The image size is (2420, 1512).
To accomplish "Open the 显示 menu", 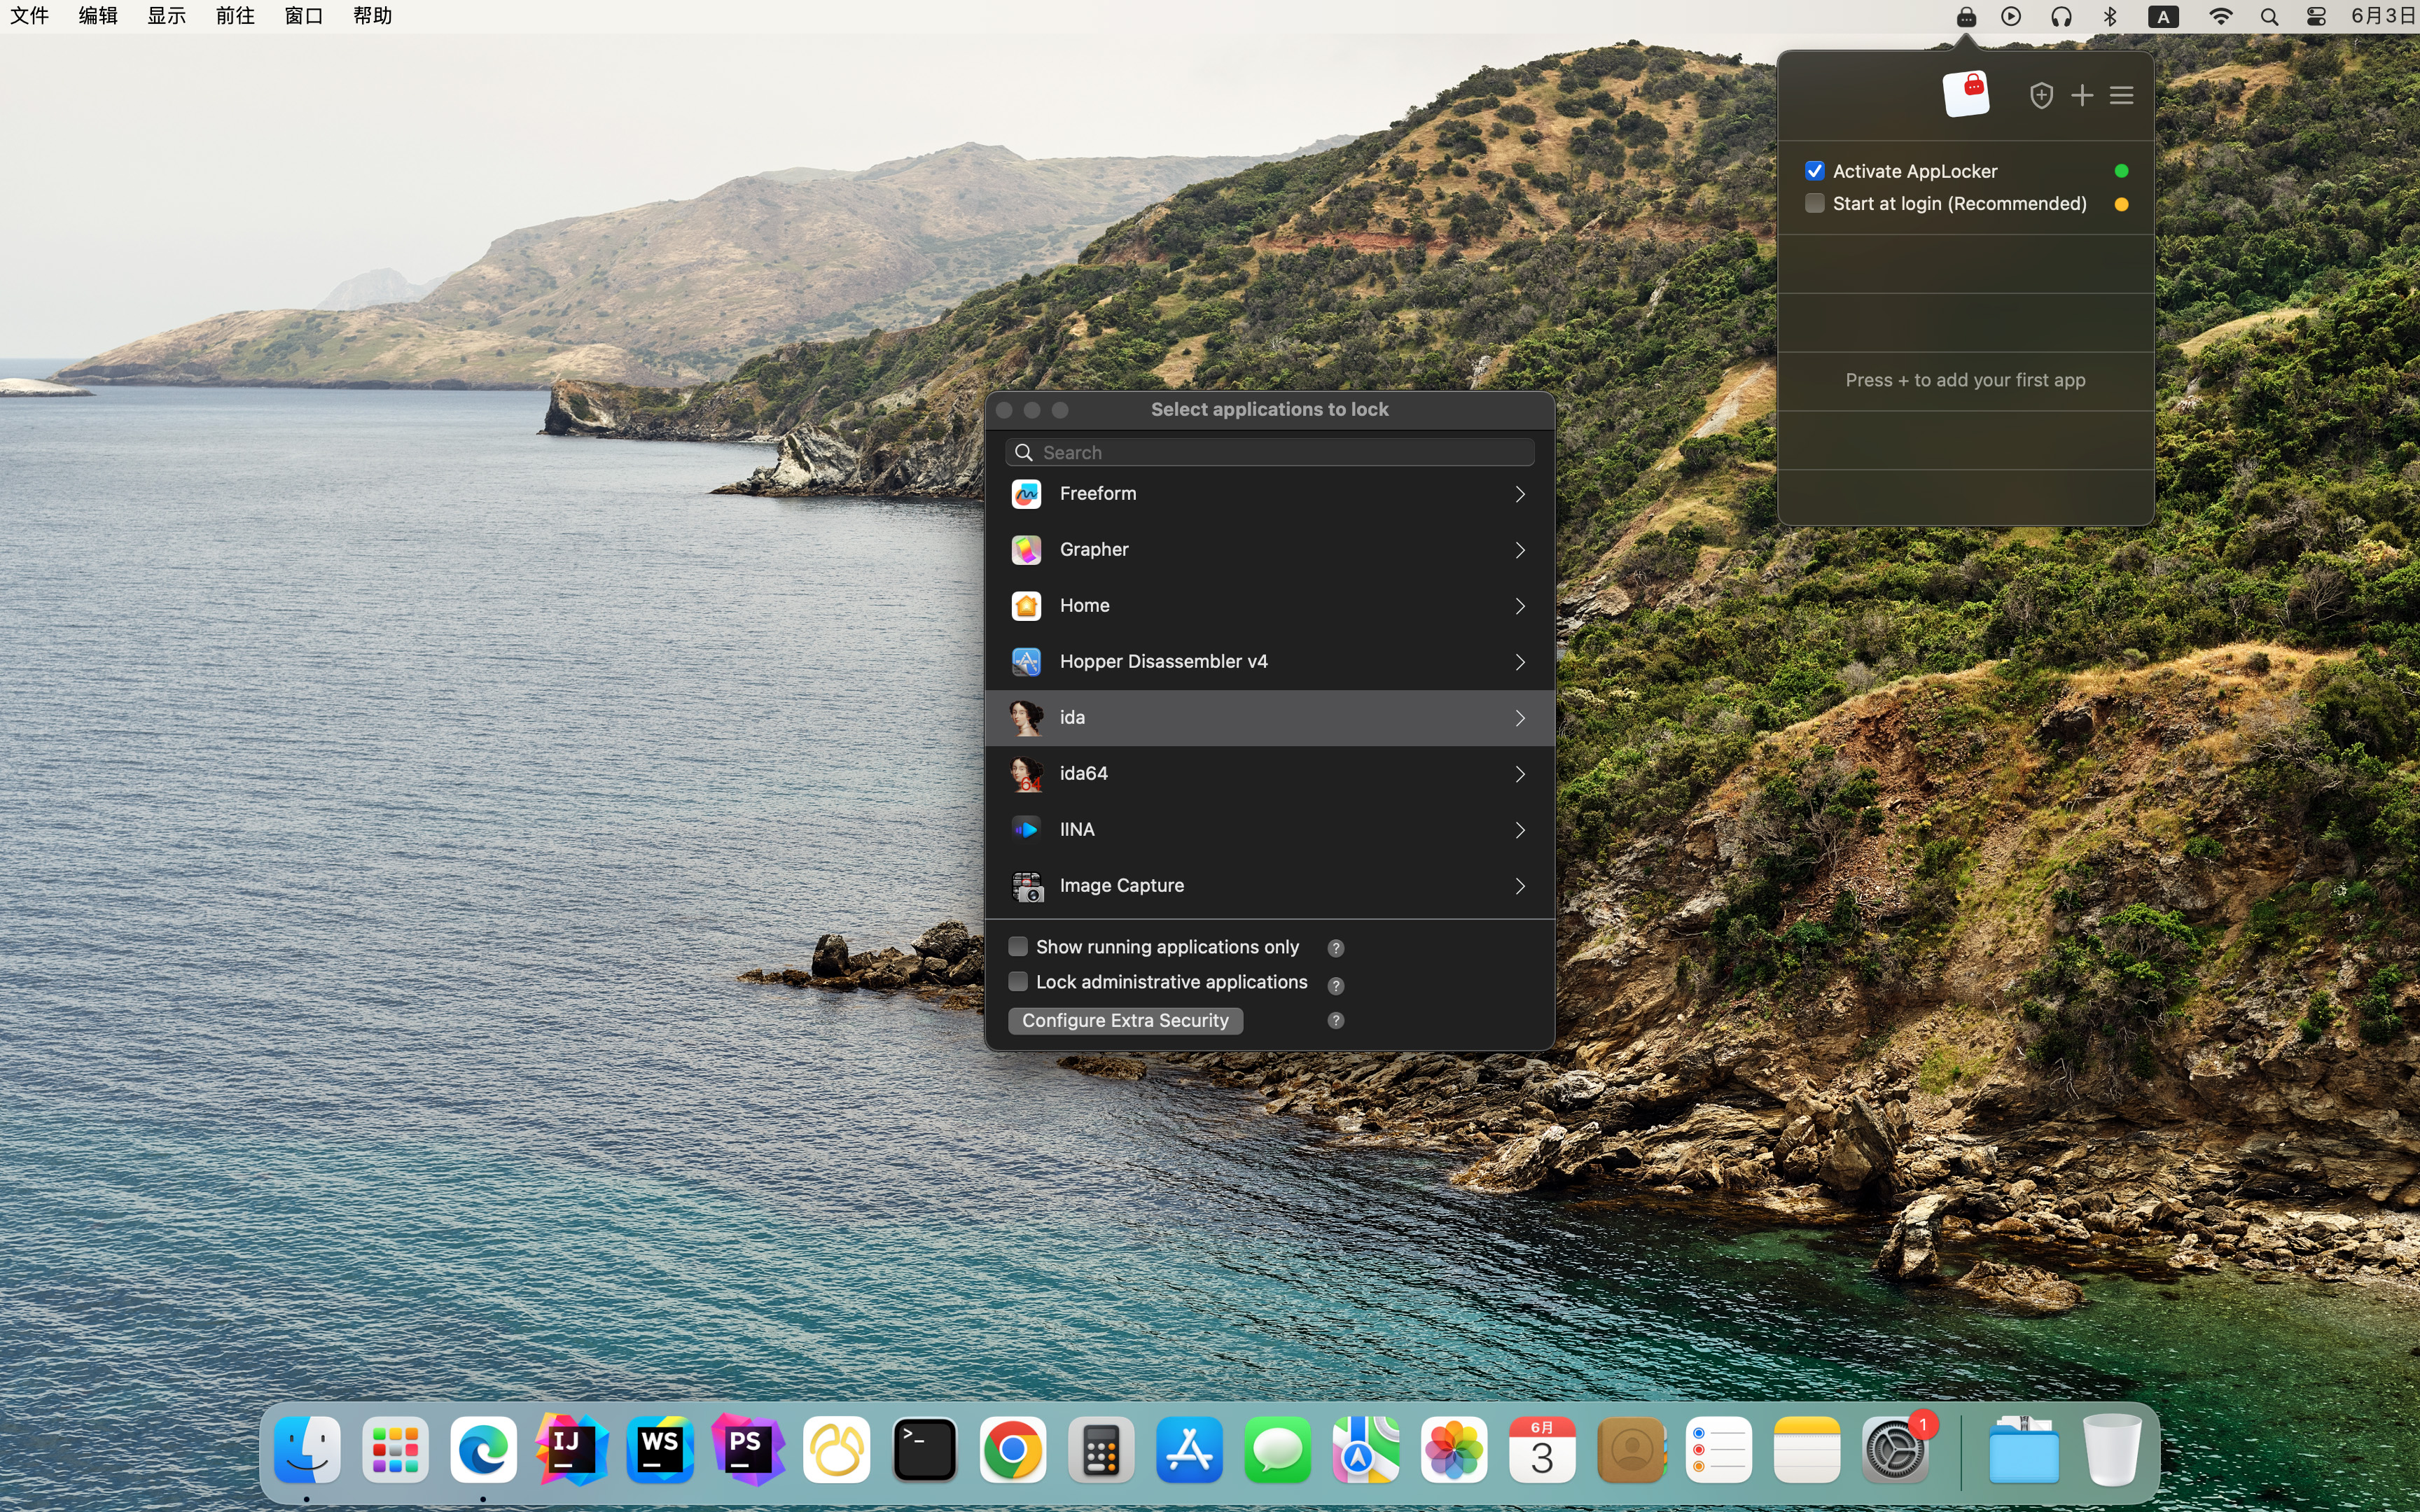I will [x=166, y=16].
